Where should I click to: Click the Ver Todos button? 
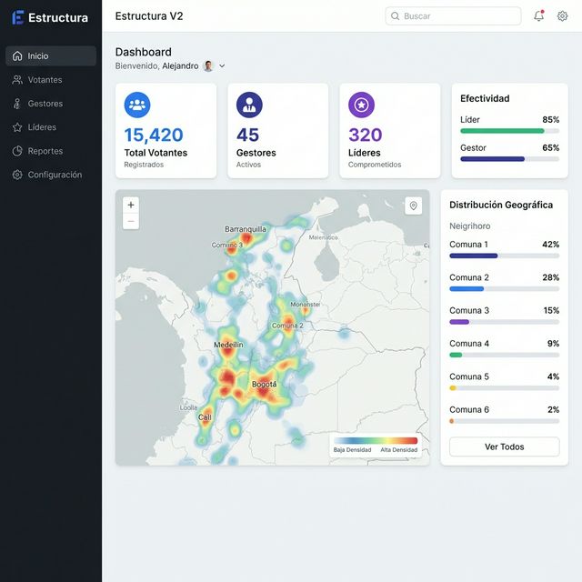click(x=505, y=447)
